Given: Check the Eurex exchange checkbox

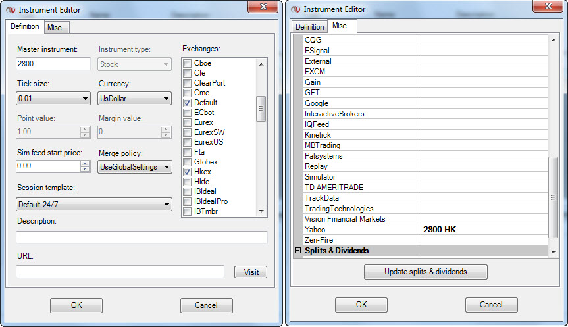Looking at the screenshot, I should [188, 122].
